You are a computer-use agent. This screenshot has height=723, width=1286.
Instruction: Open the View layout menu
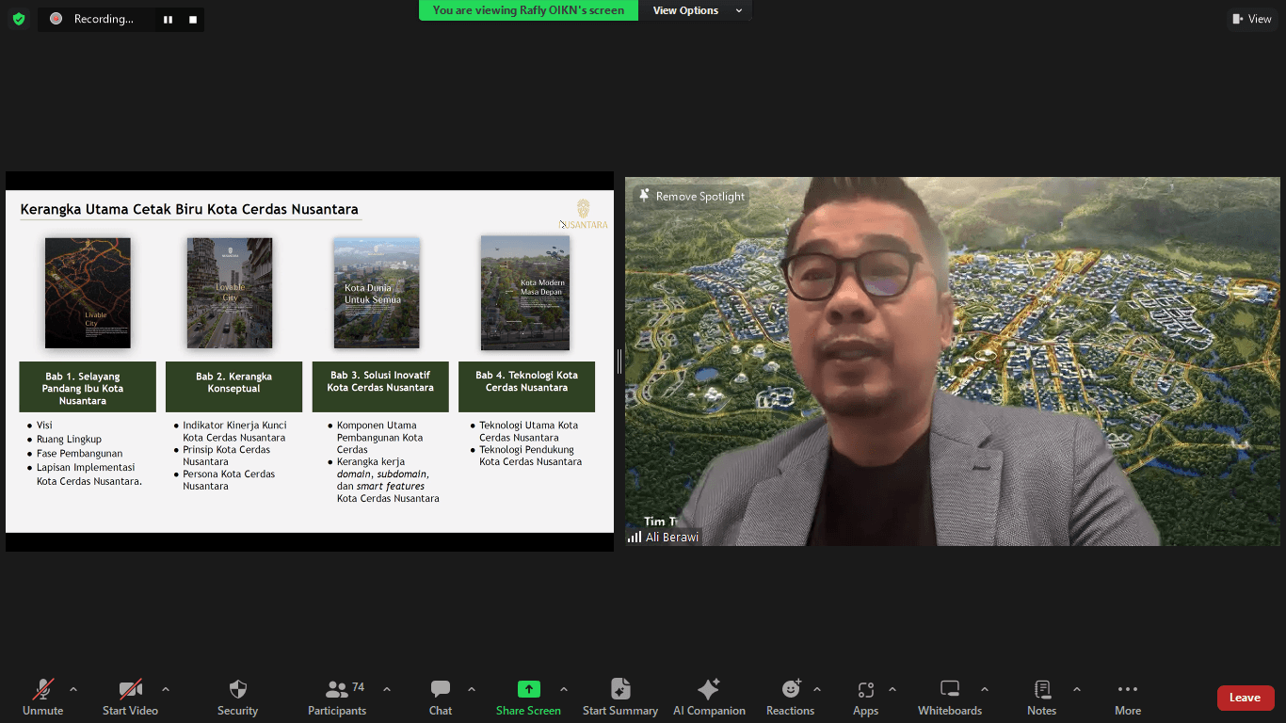pyautogui.click(x=1251, y=19)
